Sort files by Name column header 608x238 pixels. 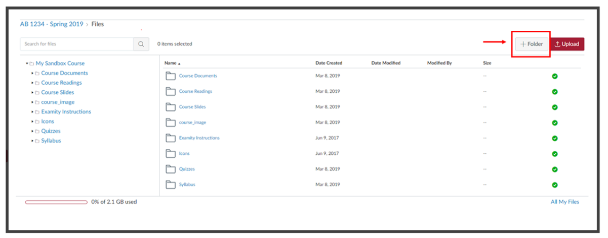click(172, 63)
